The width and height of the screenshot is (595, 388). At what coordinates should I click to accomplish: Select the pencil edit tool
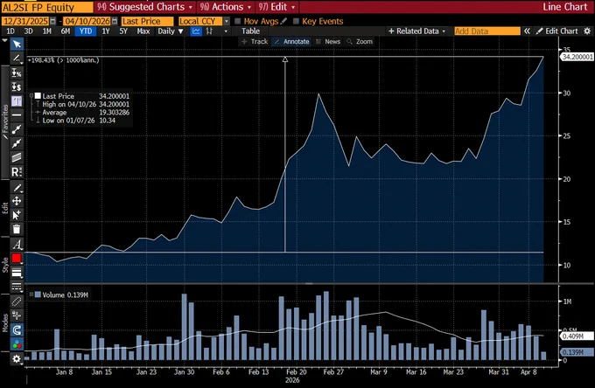pos(17,187)
